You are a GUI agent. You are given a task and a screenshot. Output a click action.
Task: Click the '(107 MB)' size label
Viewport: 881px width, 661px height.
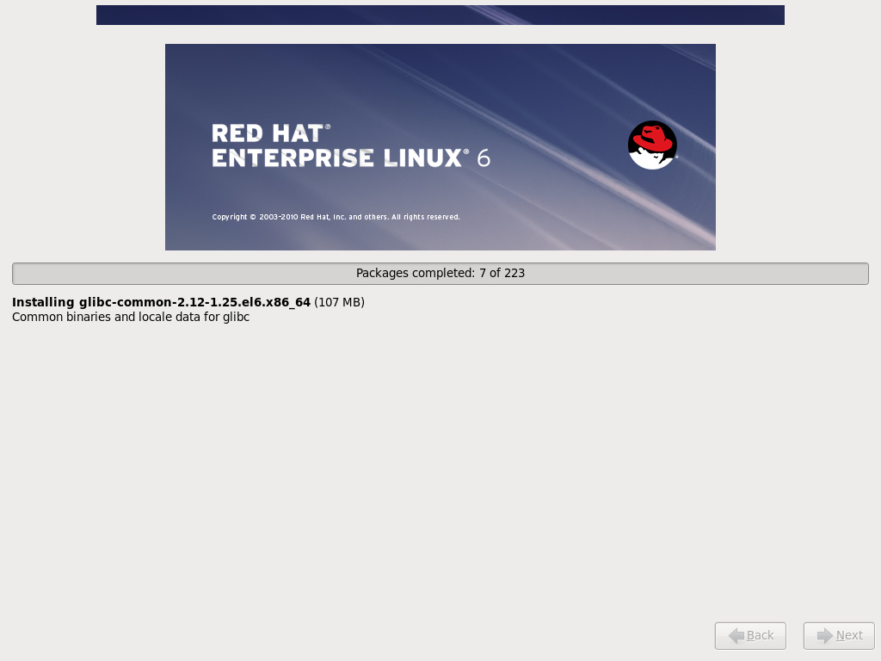click(341, 302)
